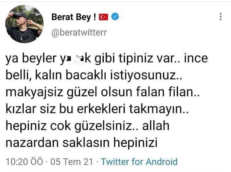Screen dimensions: 231x172
Task: Click the phrase "hepiniz cok güzelsiniz.."
Action: [71, 126]
